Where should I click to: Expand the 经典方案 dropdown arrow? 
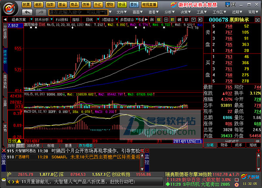[x=31, y=20]
